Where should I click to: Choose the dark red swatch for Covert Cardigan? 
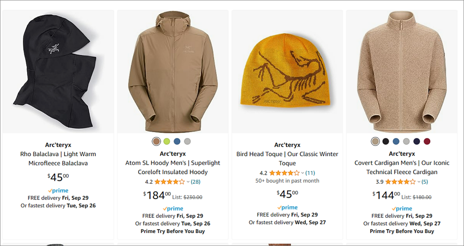tap(427, 141)
